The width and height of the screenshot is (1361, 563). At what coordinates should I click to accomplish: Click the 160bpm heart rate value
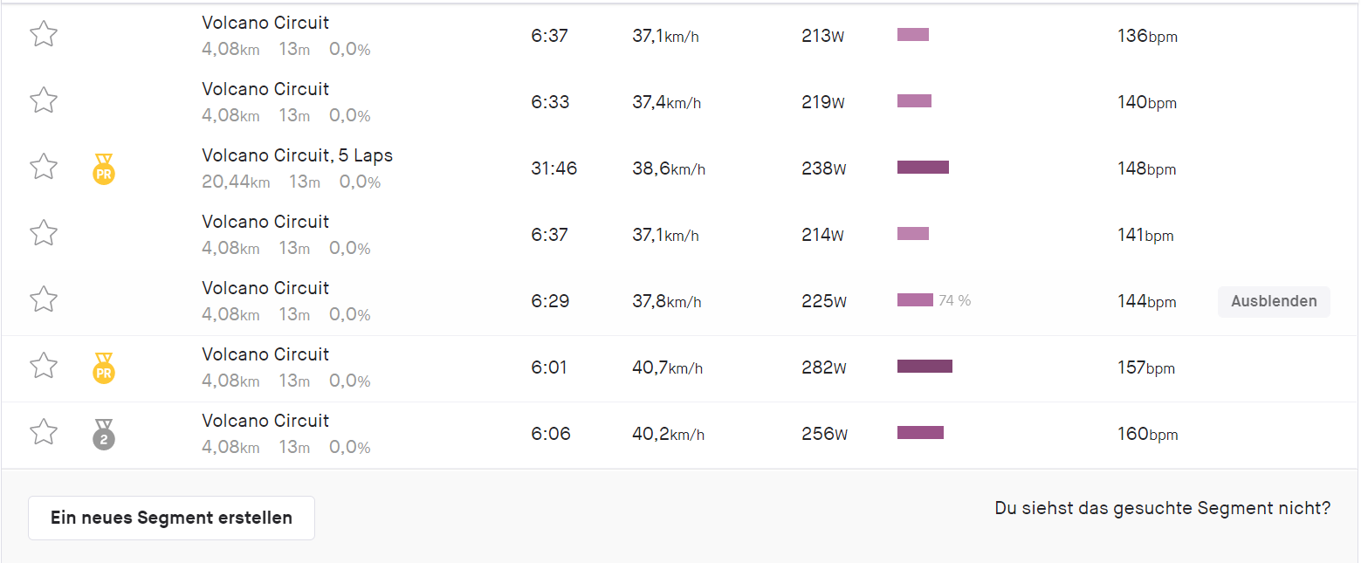(x=1147, y=434)
